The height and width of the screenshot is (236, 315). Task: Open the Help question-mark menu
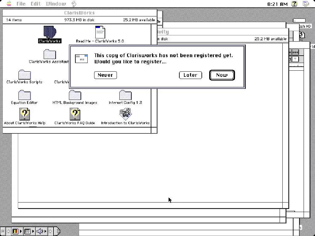coord(294,4)
